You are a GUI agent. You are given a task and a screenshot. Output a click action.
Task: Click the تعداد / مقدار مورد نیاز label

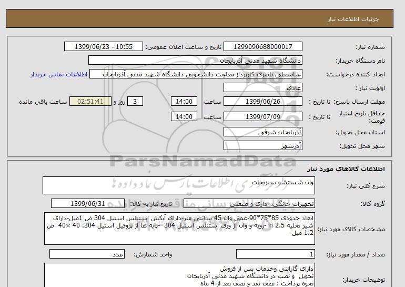(x=356, y=255)
